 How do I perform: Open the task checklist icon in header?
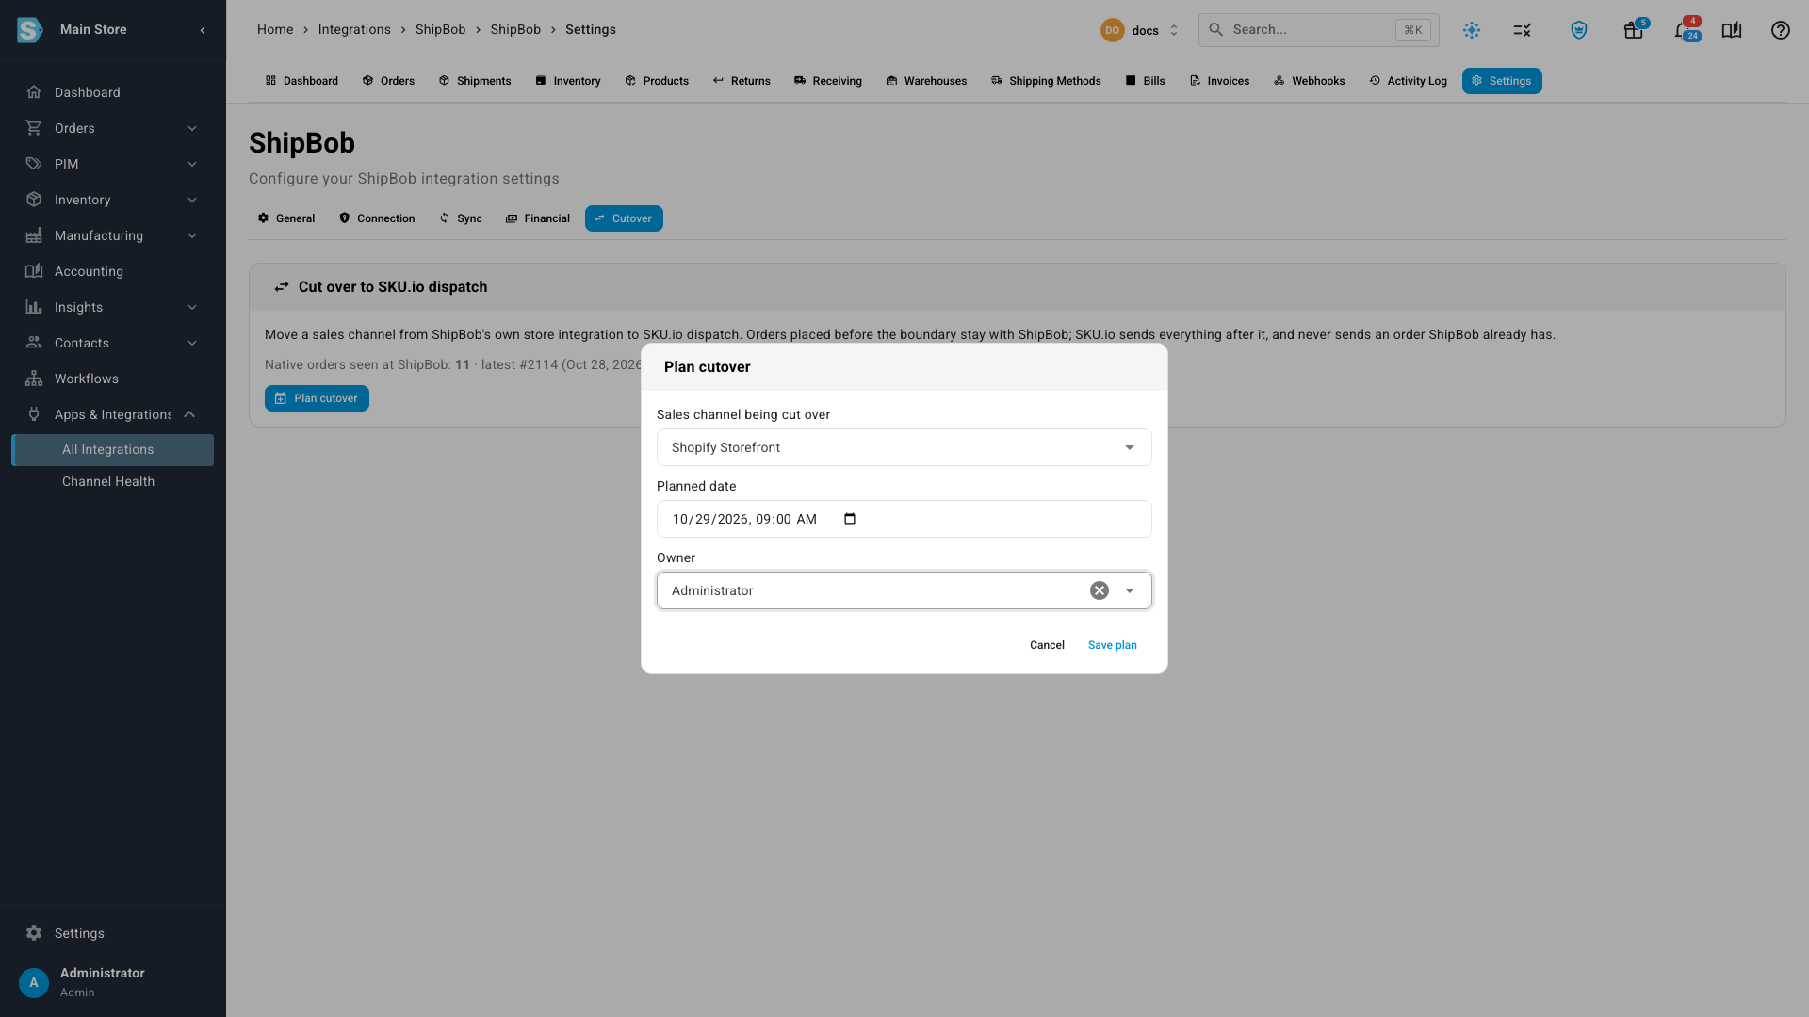[x=1523, y=30]
